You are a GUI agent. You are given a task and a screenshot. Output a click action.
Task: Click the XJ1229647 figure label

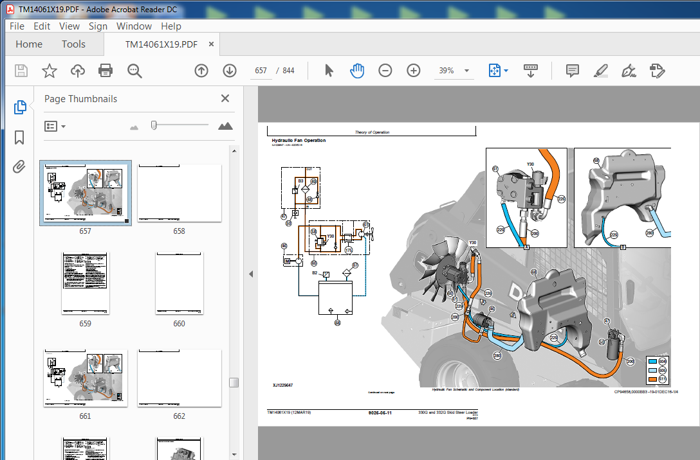(282, 385)
